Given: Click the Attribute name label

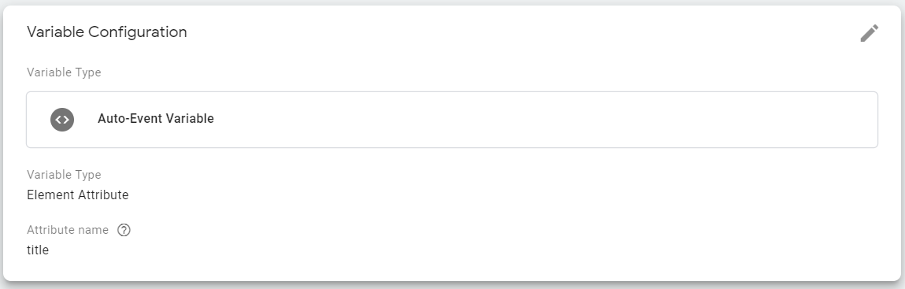Looking at the screenshot, I should pyautogui.click(x=68, y=230).
